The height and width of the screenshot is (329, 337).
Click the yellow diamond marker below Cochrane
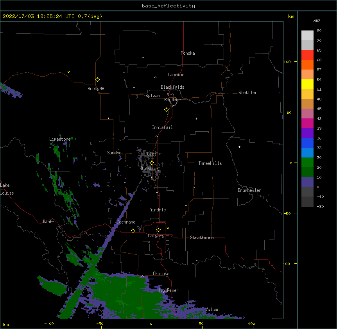(x=133, y=231)
